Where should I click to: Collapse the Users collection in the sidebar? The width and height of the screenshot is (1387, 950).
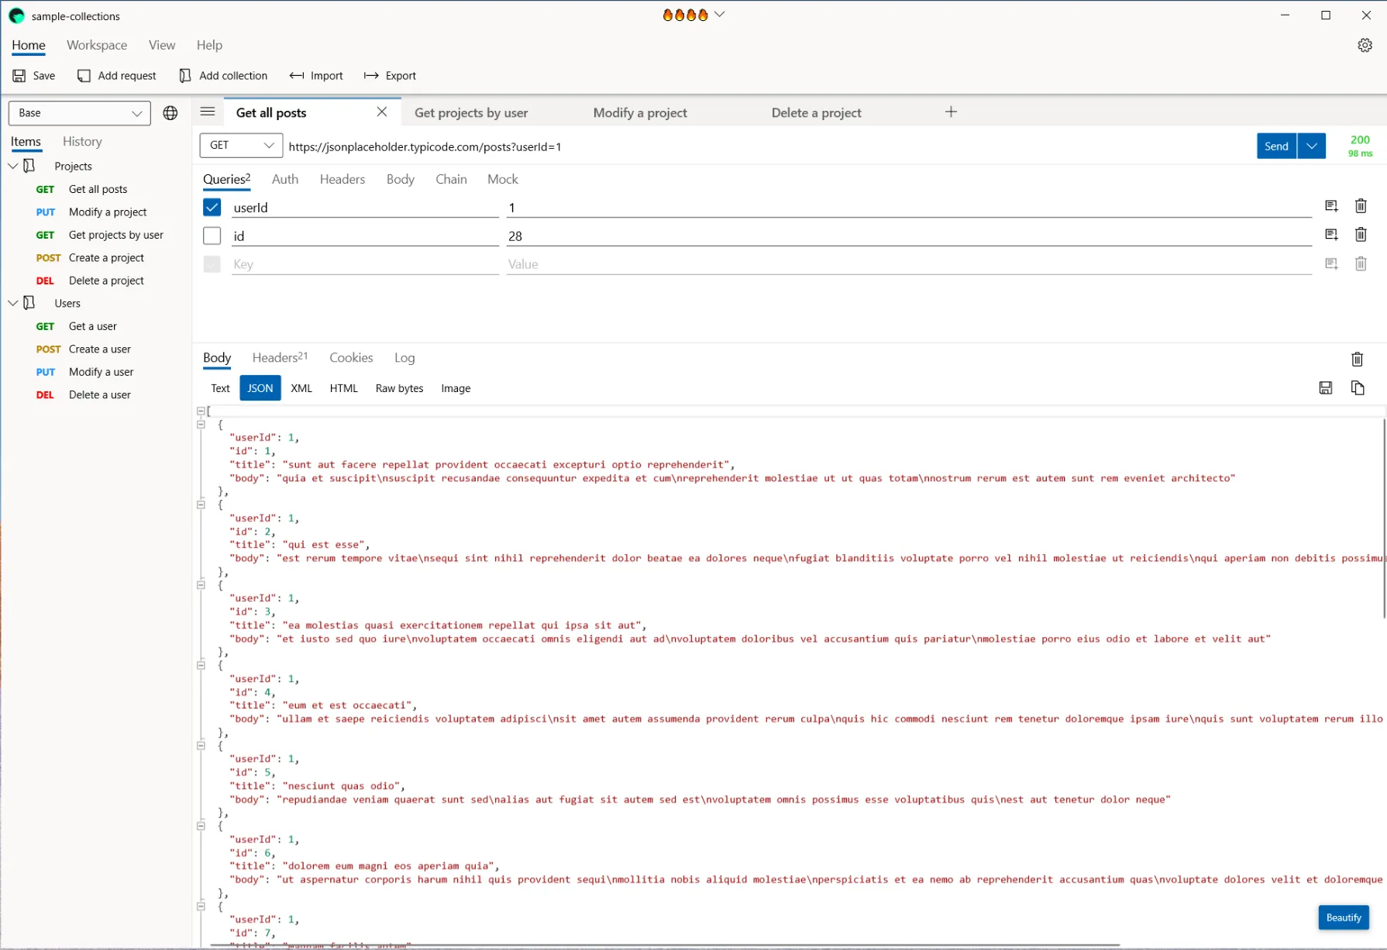pos(12,303)
